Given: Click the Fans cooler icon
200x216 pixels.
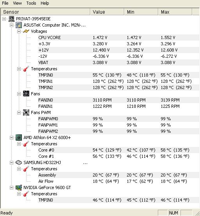Looking at the screenshot, I should (26, 94).
